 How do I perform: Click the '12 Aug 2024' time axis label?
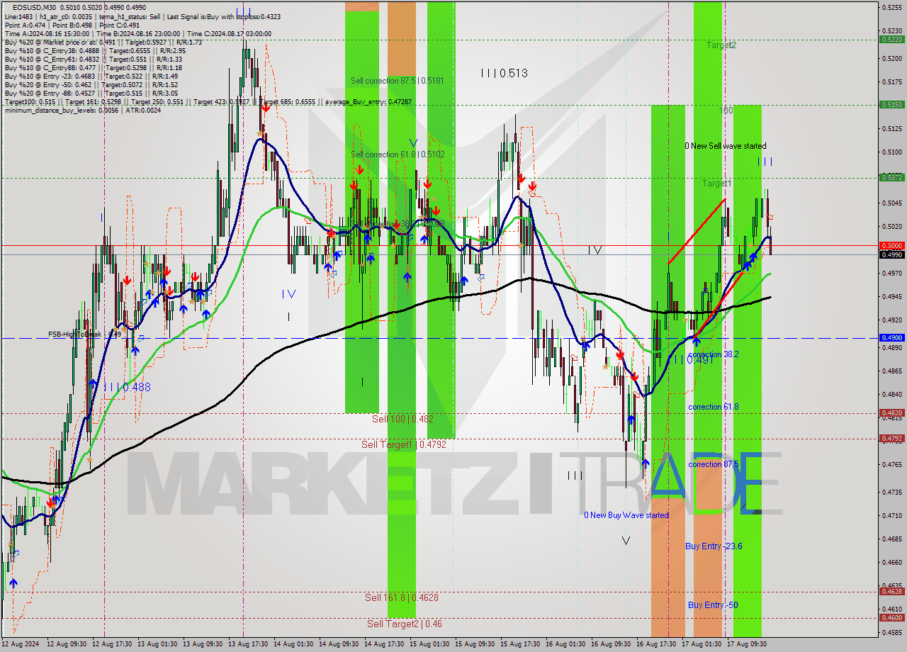(x=21, y=644)
